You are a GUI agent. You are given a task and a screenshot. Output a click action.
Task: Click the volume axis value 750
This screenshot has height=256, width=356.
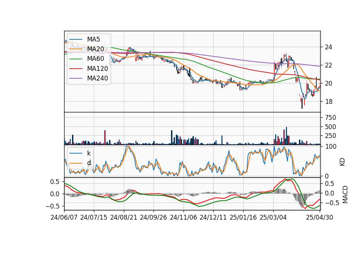click(x=330, y=118)
